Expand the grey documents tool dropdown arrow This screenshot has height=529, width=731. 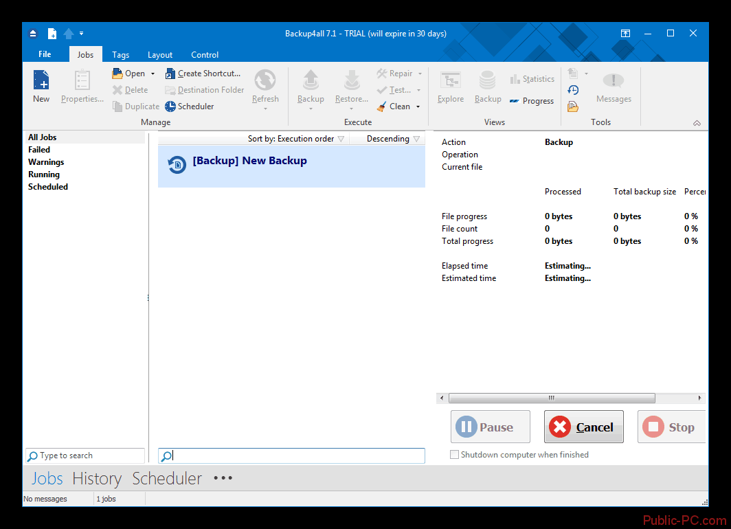[586, 74]
